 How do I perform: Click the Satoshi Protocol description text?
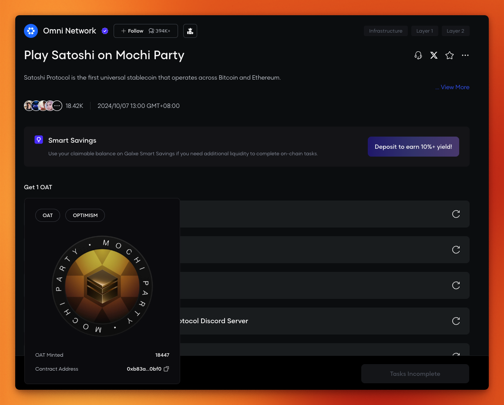pyautogui.click(x=152, y=77)
